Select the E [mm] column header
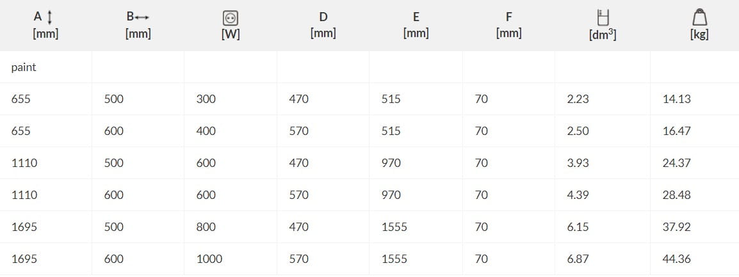 pyautogui.click(x=416, y=25)
